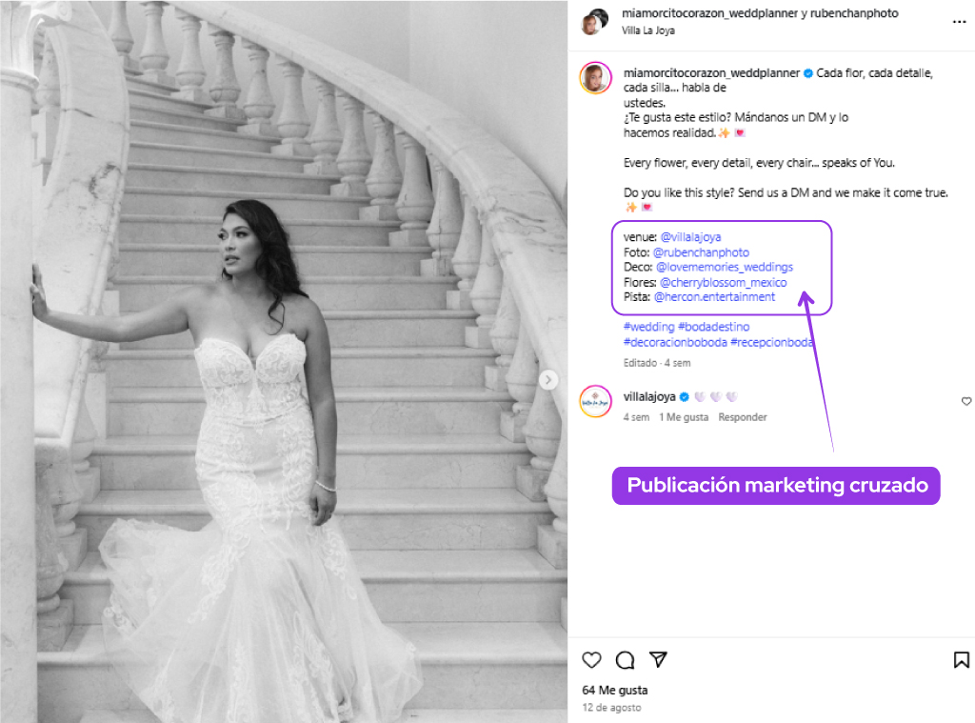Reply to villalajoya using Responder
The height and width of the screenshot is (723, 975).
pos(742,416)
